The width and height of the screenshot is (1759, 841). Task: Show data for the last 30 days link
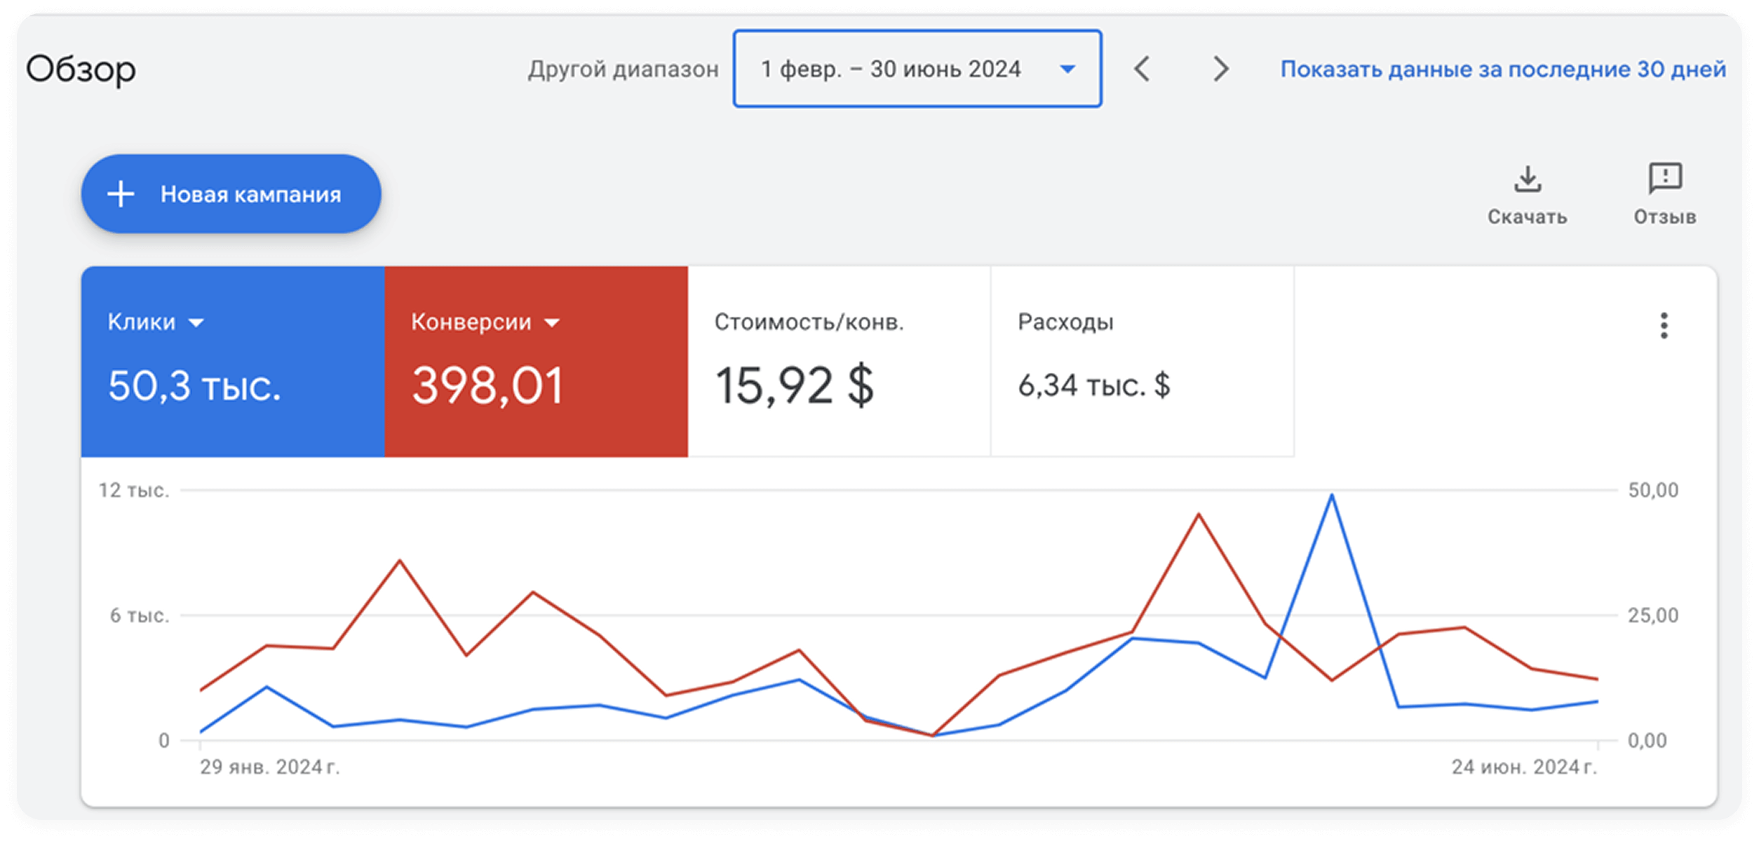1503,69
